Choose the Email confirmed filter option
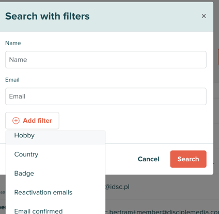 (x=55, y=209)
